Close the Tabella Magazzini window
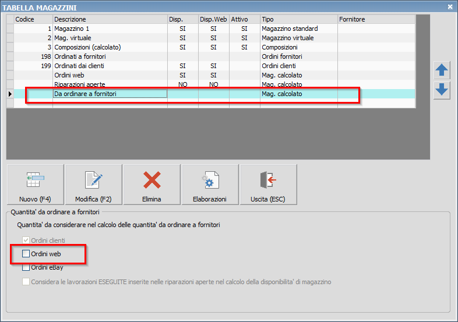The width and height of the screenshot is (458, 322). [x=450, y=7]
